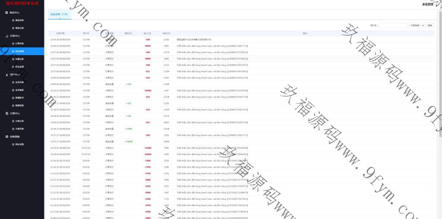Focus the 用户名 search input field
This screenshot has width=442, height=219.
click(392, 25)
